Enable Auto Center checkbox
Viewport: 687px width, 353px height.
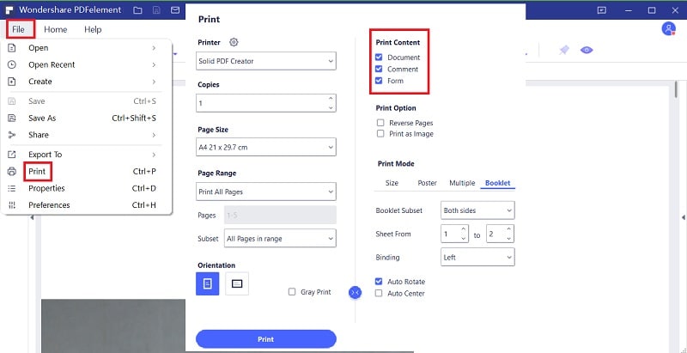[379, 294]
